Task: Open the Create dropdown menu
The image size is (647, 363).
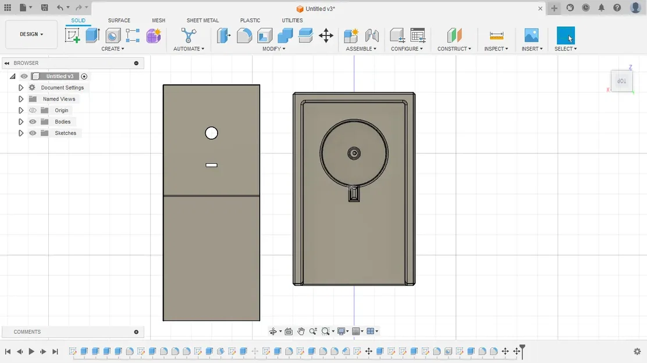Action: click(x=113, y=49)
